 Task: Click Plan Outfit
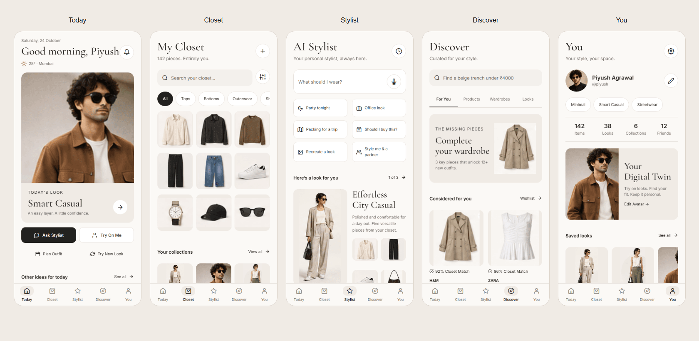(x=49, y=254)
